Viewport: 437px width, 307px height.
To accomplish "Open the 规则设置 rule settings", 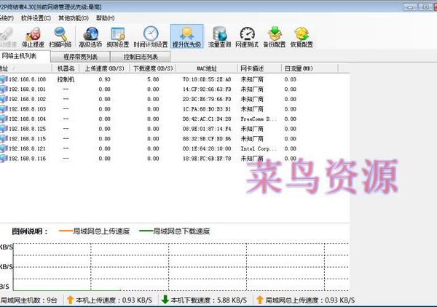I will click(x=120, y=35).
